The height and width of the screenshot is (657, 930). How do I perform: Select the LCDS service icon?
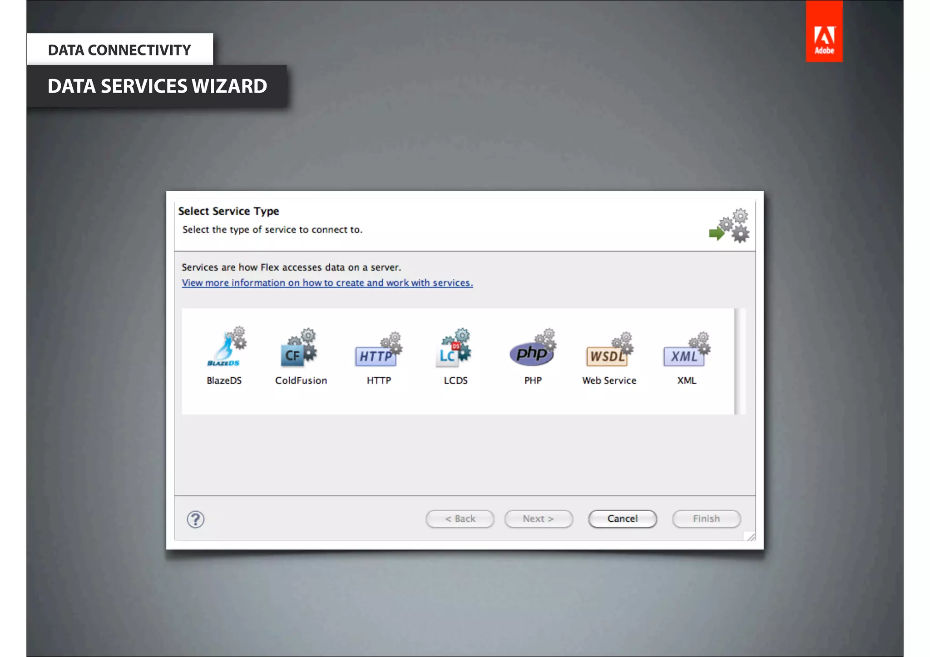[455, 349]
